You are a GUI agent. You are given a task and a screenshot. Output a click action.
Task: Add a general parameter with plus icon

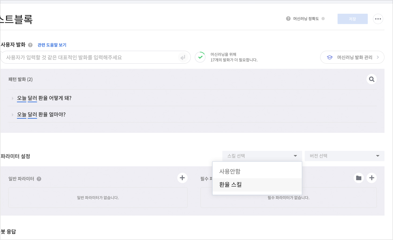(182, 178)
